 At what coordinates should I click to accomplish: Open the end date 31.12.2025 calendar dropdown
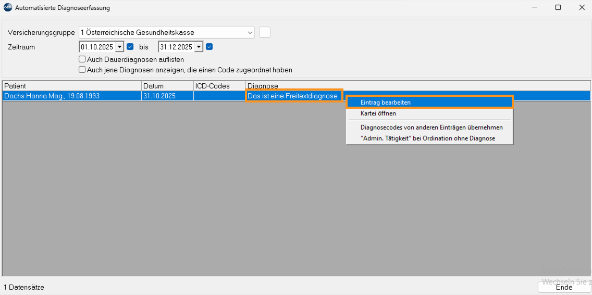click(199, 47)
